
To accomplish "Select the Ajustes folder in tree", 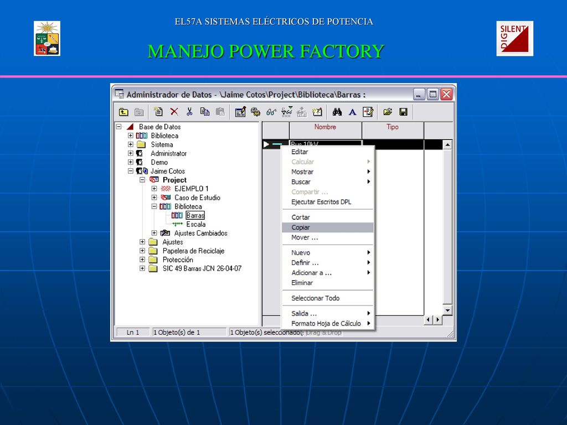I will pos(173,242).
